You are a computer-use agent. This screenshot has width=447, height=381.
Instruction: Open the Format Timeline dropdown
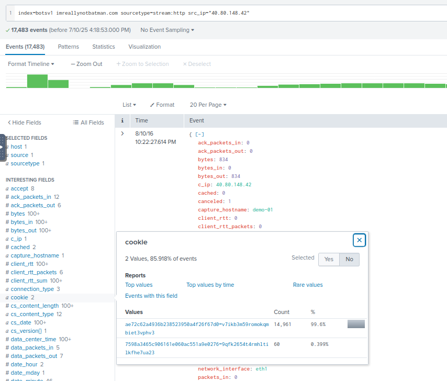tap(31, 64)
